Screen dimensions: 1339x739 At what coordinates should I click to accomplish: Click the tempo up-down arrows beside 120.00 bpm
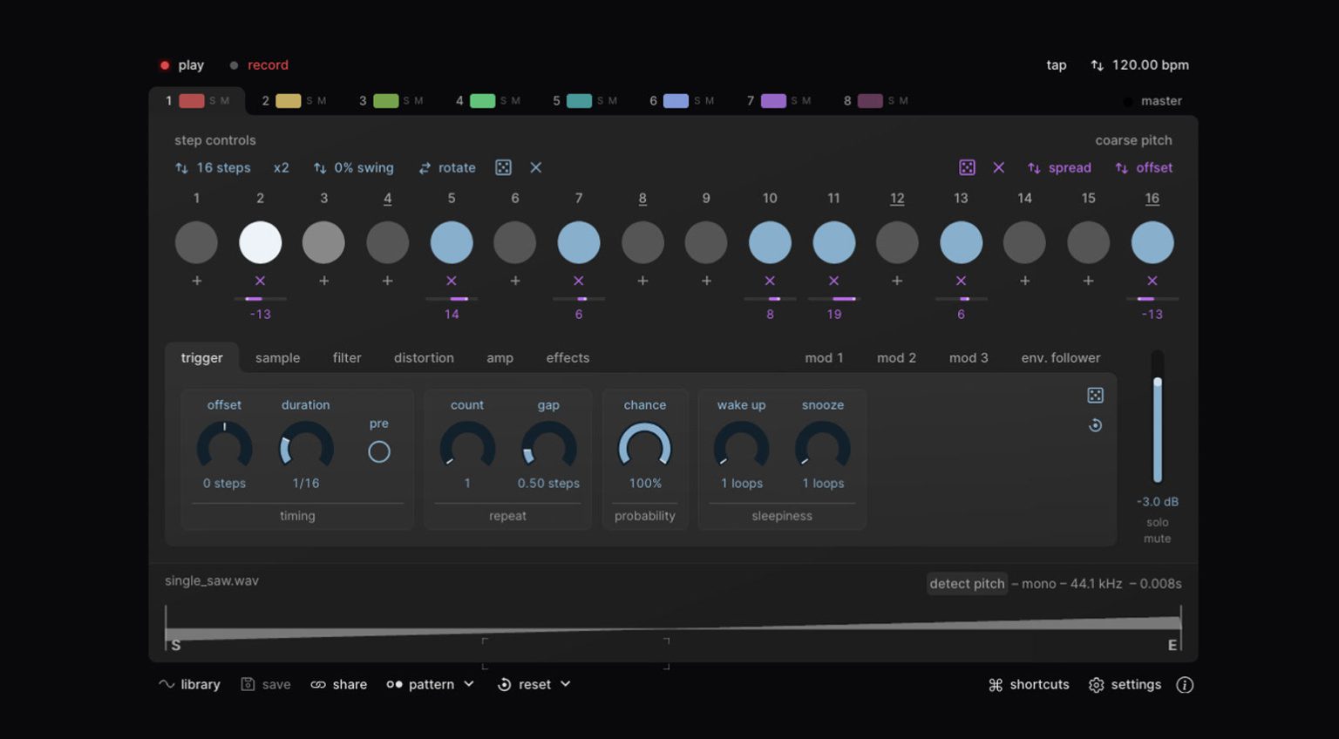[x=1097, y=64]
